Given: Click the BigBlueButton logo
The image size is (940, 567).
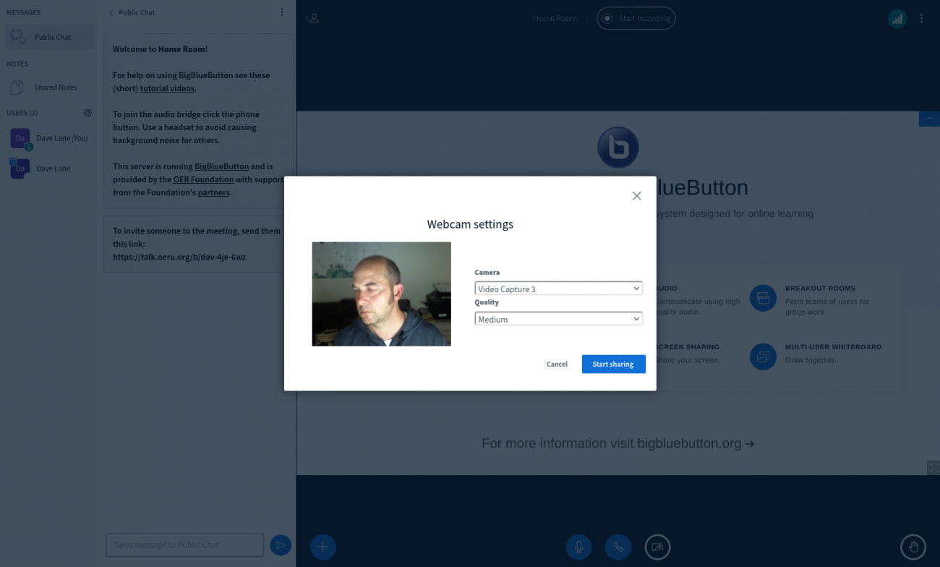Looking at the screenshot, I should click(618, 148).
